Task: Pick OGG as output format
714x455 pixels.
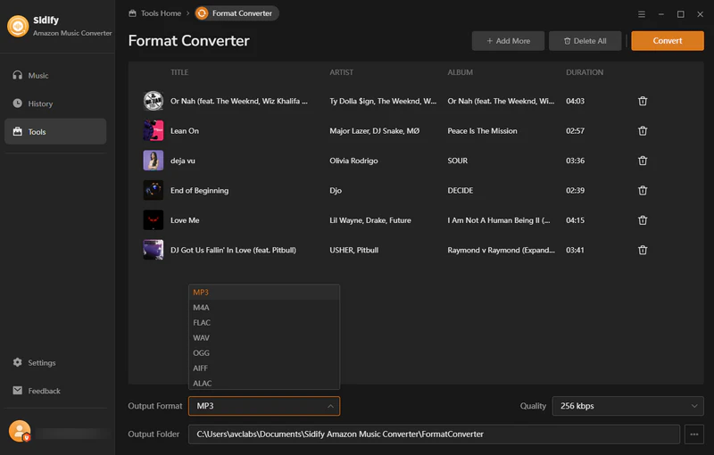Action: [x=264, y=352]
